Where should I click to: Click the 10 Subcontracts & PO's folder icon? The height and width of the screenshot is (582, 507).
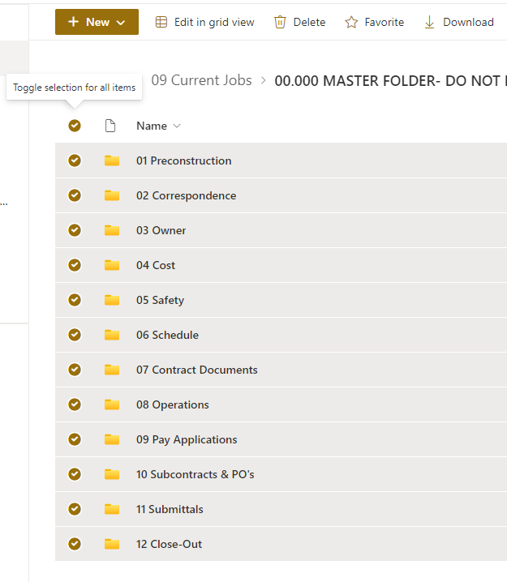112,474
